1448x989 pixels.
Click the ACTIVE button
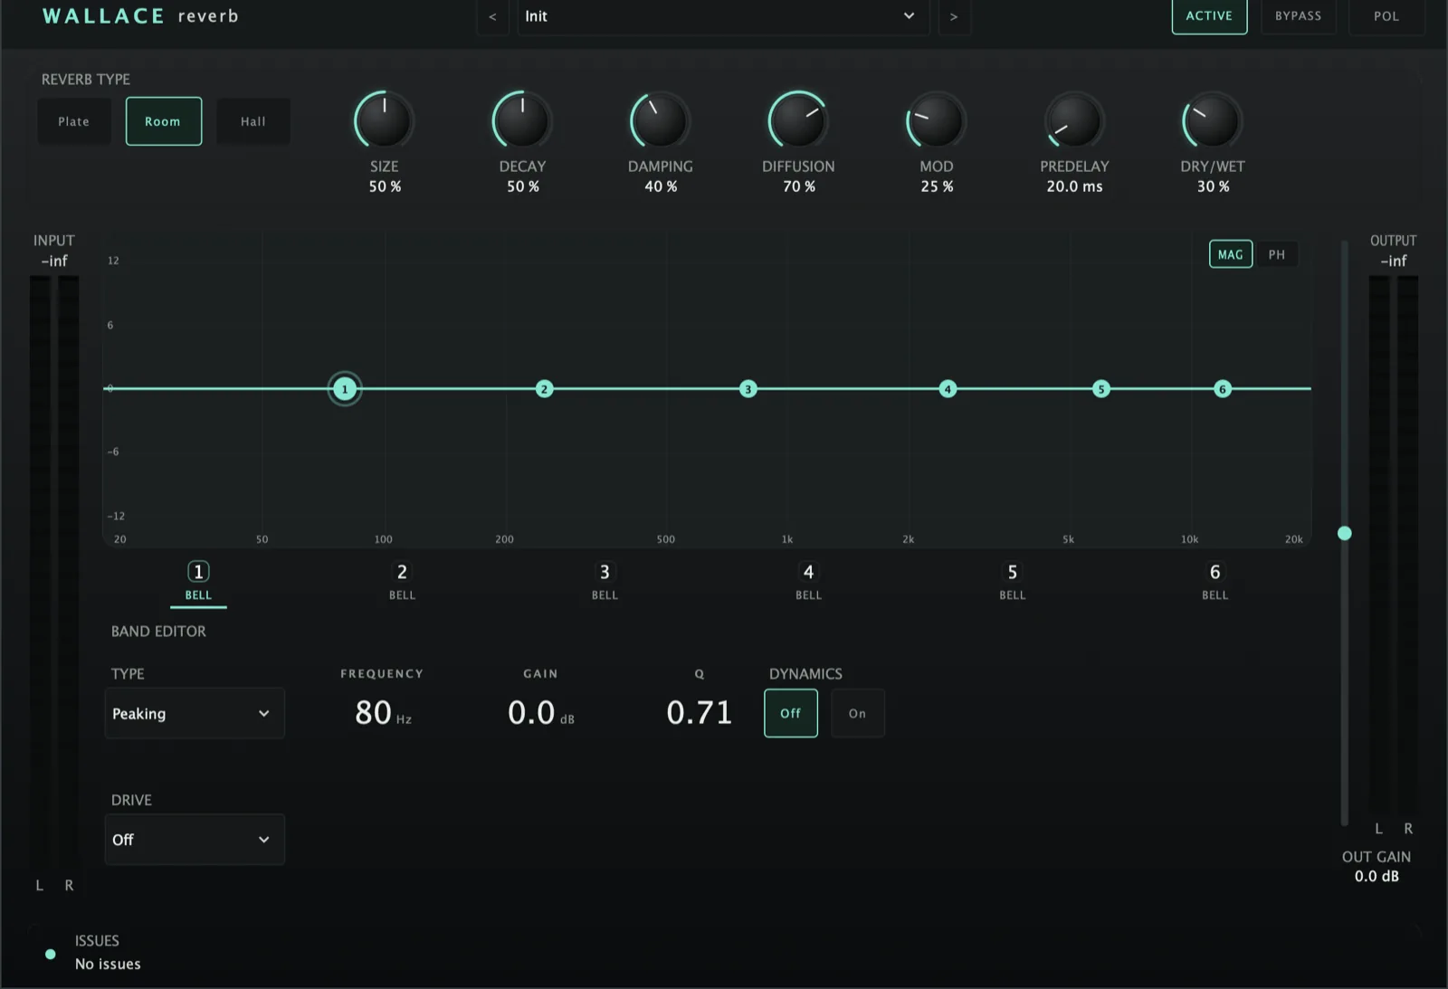tap(1209, 16)
